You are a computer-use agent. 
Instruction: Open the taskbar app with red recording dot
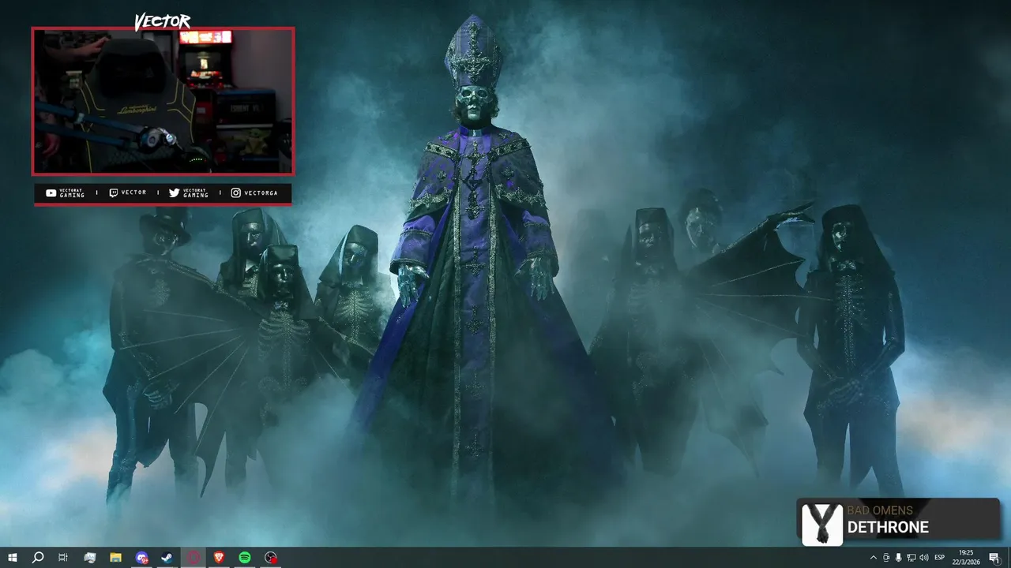click(271, 558)
